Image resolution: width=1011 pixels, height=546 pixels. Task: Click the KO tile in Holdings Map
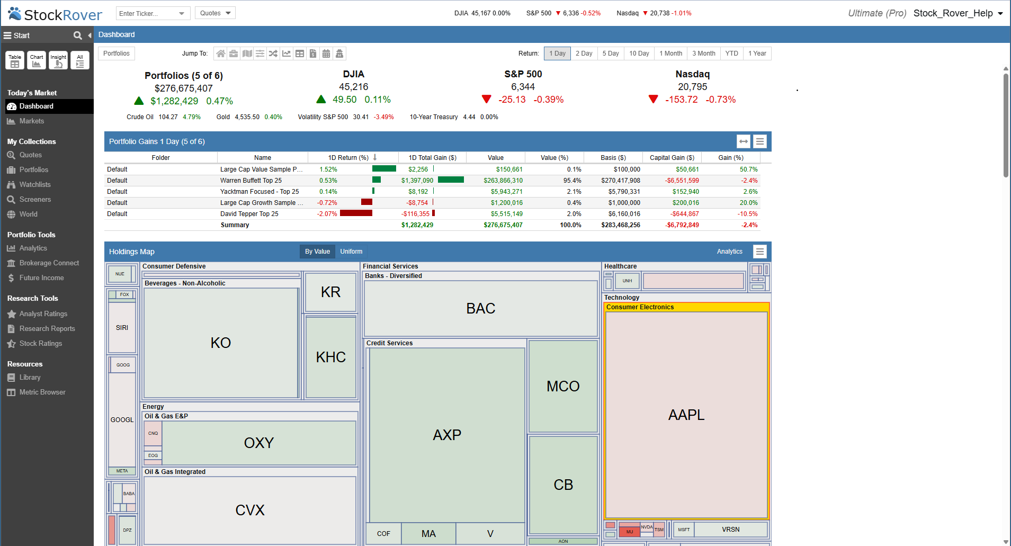pos(221,343)
